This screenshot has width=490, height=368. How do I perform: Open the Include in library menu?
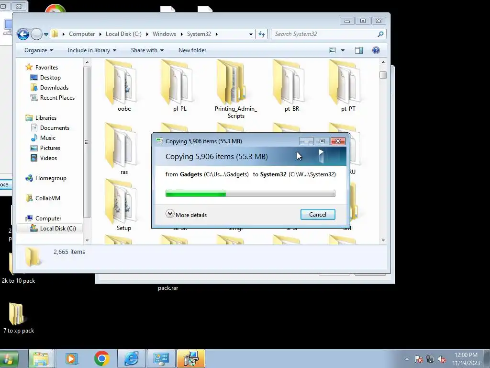92,50
